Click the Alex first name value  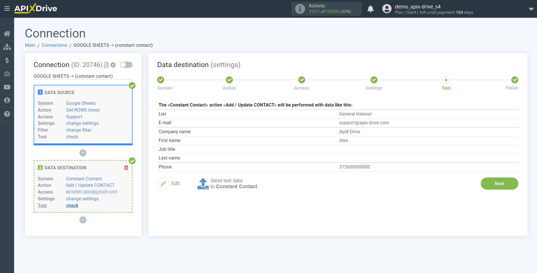(x=343, y=140)
